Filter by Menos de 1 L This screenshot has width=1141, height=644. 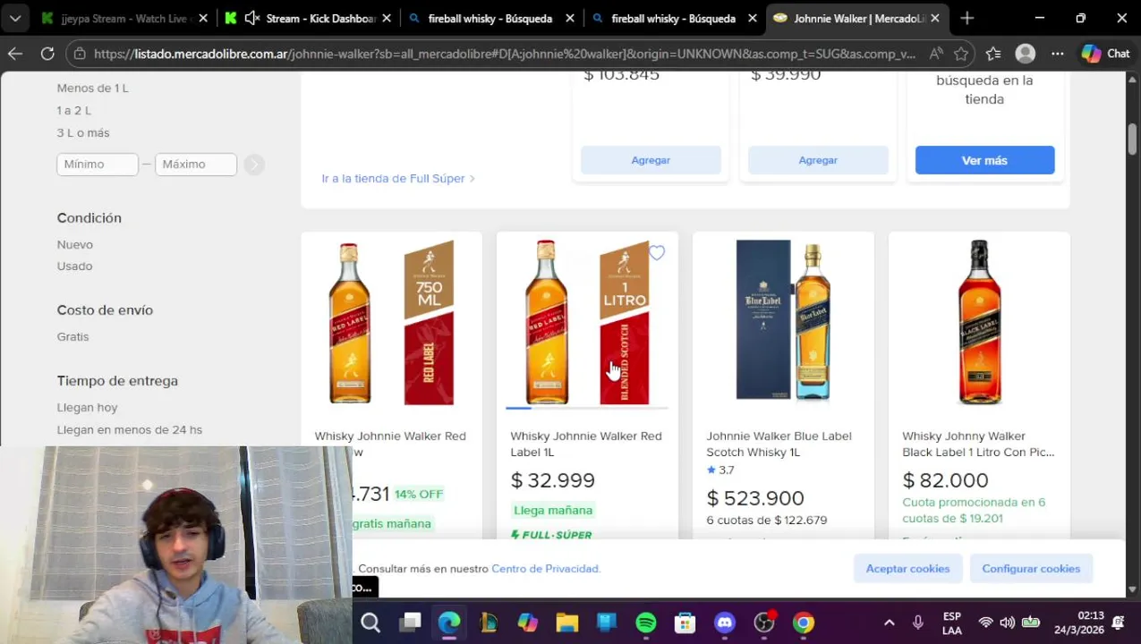[x=93, y=88]
